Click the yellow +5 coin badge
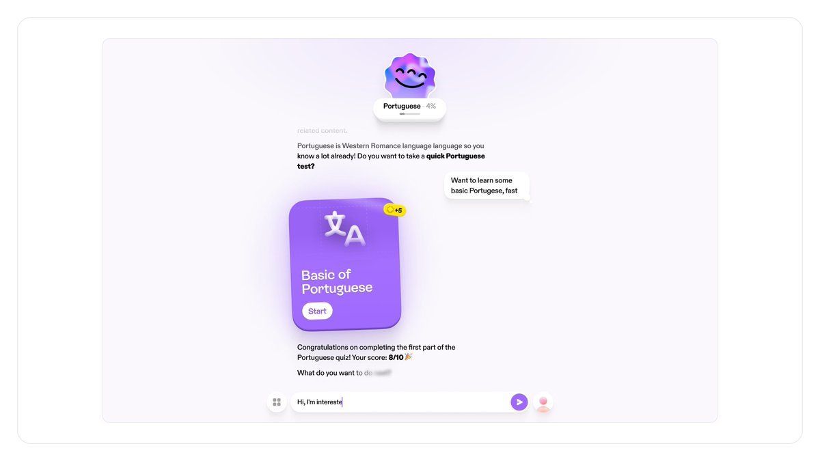Image resolution: width=820 pixels, height=461 pixels. coord(394,210)
